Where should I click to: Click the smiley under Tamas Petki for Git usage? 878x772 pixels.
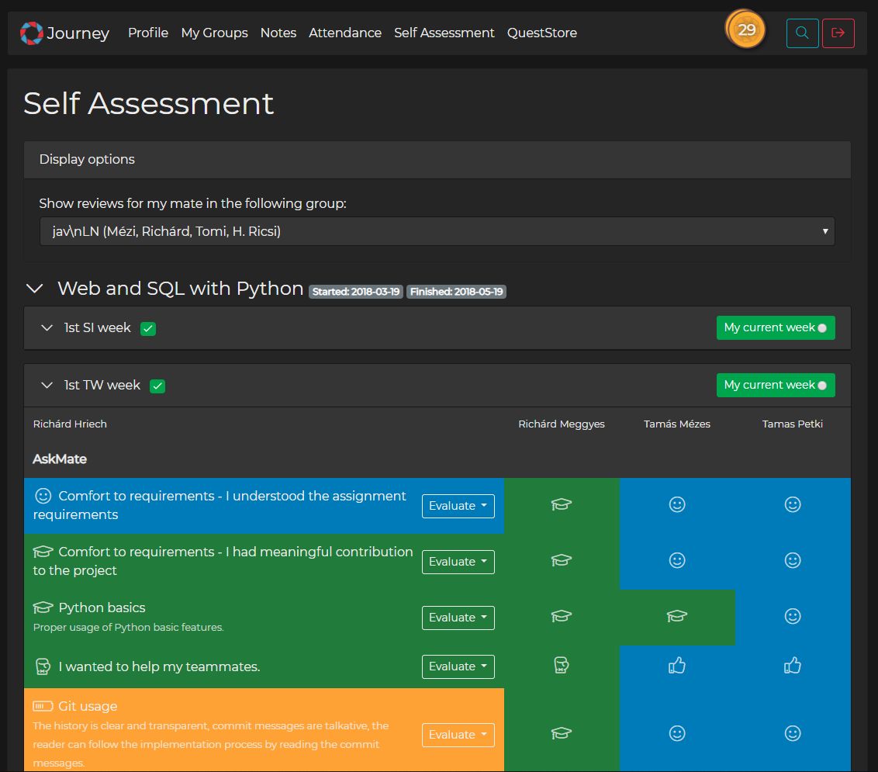pos(792,733)
